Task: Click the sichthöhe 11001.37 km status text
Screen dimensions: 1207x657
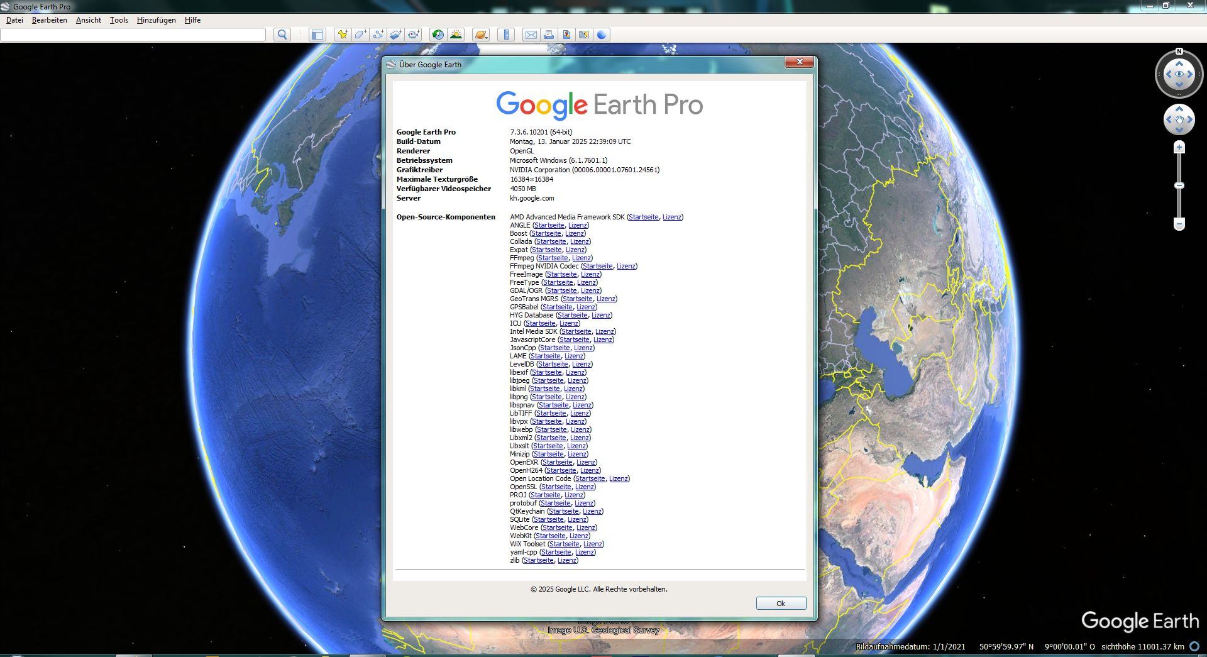Action: pos(1142,646)
